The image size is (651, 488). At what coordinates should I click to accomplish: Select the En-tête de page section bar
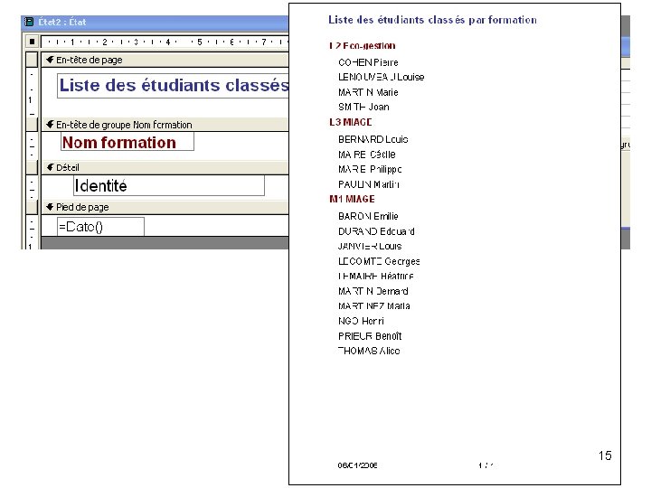tap(165, 60)
